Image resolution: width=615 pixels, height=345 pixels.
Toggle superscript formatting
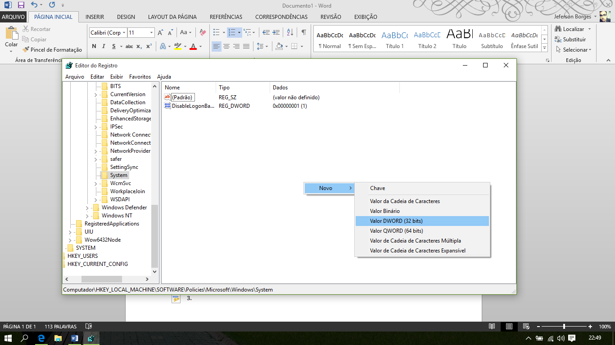click(x=149, y=46)
